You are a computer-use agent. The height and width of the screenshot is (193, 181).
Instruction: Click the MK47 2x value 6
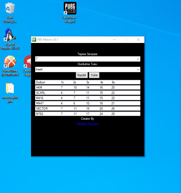coord(74,103)
